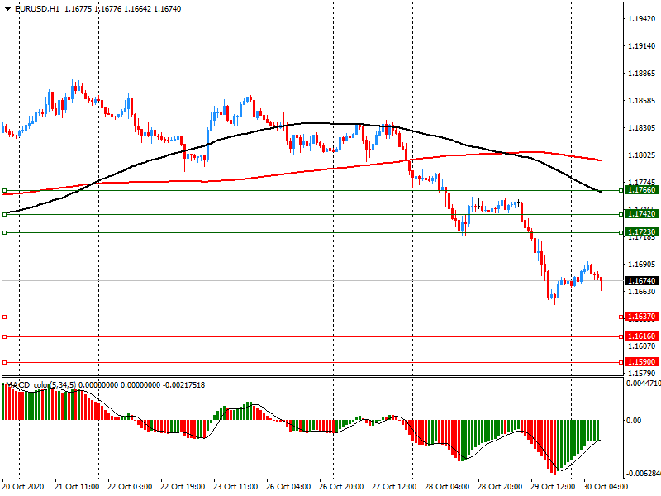
Task: Click the left-end handle of the 1.17420 green line
Action: click(5, 215)
